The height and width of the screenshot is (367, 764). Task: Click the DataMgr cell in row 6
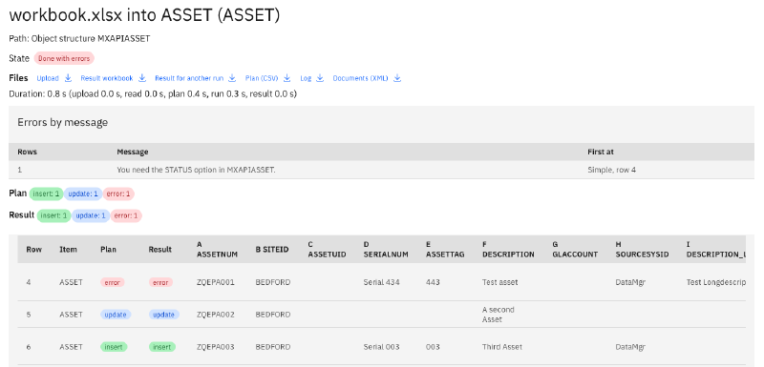tap(630, 347)
